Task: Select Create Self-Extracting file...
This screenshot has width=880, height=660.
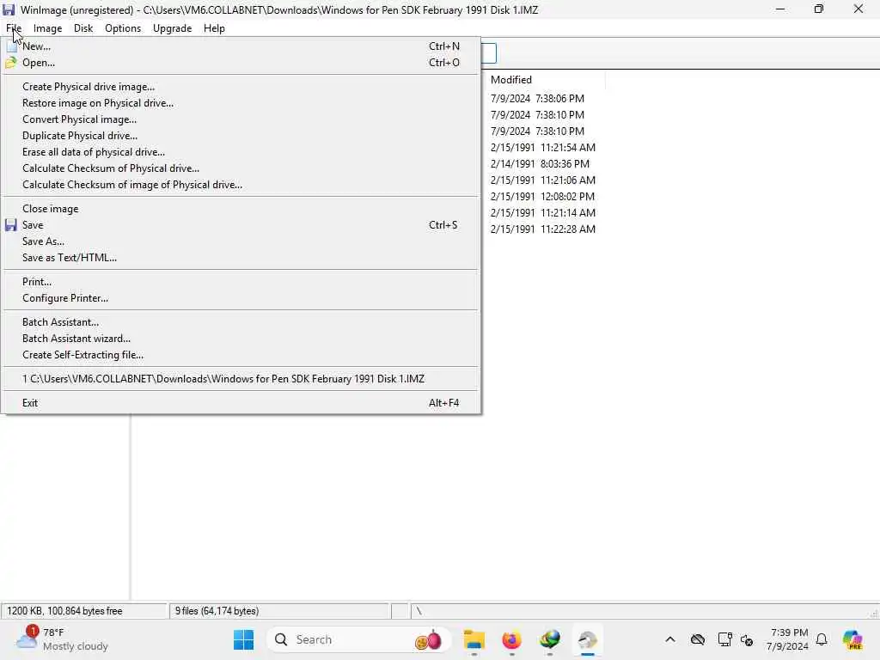Action: pos(241,355)
